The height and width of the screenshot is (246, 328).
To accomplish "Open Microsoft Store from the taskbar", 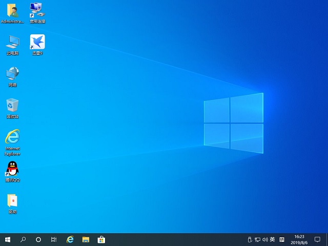I will tap(101, 239).
